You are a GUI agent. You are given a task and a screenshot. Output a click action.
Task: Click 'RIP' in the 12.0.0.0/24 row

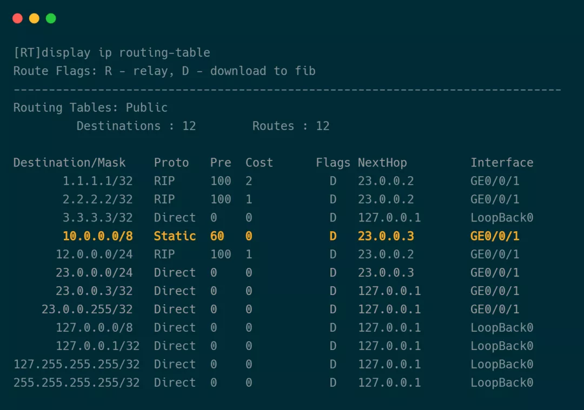[x=164, y=254]
